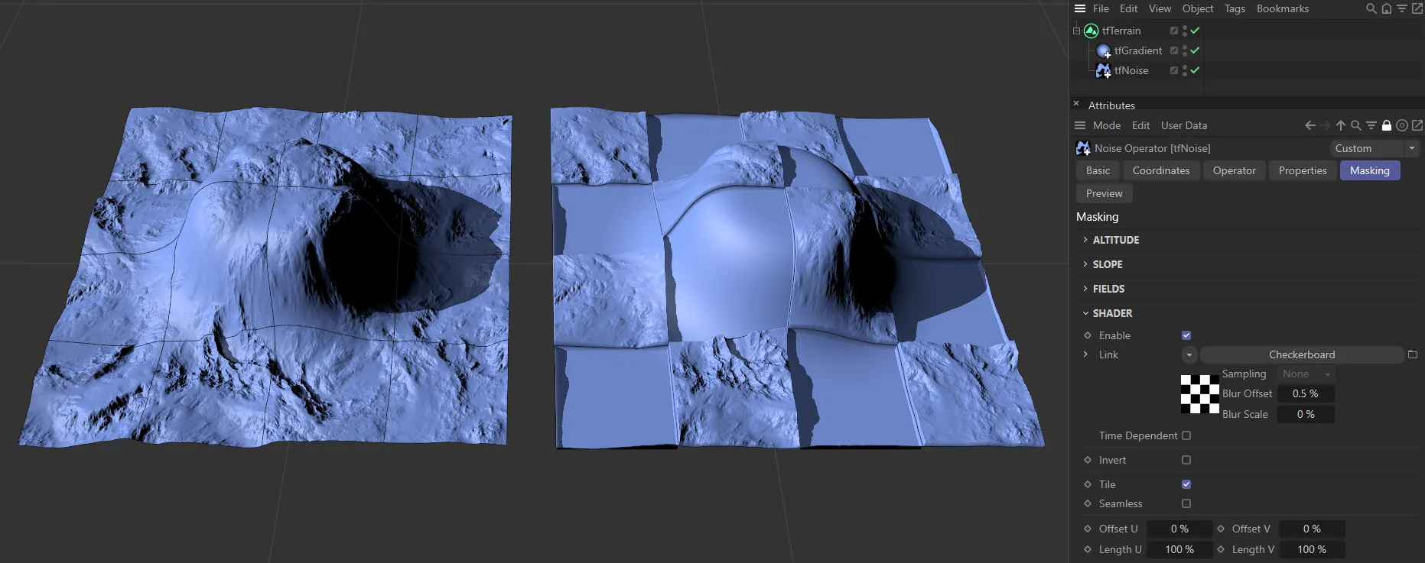Click the Object Manager home icon

[x=1387, y=8]
